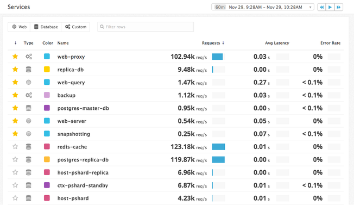This screenshot has height=205, width=354.
Task: Unstar the backup service
Action: (x=15, y=95)
